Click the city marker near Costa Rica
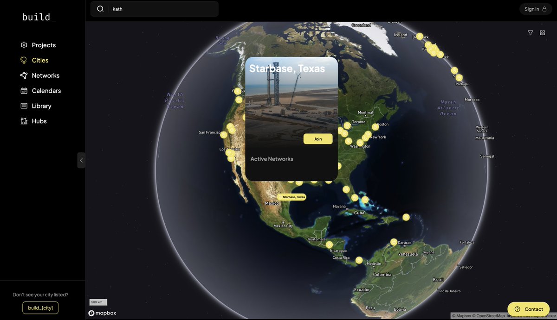The height and width of the screenshot is (320, 557). (359, 260)
